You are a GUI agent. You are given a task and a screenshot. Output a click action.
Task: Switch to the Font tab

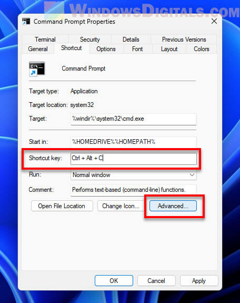[137, 49]
